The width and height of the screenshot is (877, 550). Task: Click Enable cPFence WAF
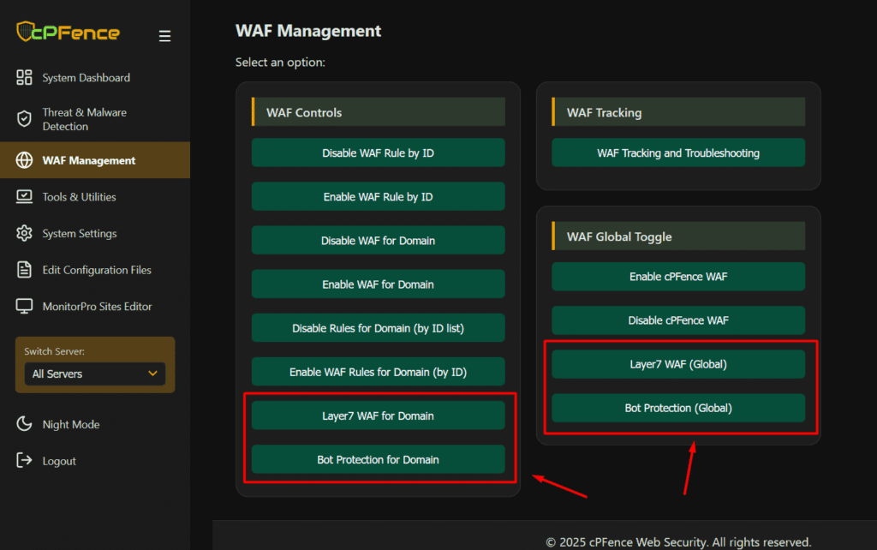[678, 277]
